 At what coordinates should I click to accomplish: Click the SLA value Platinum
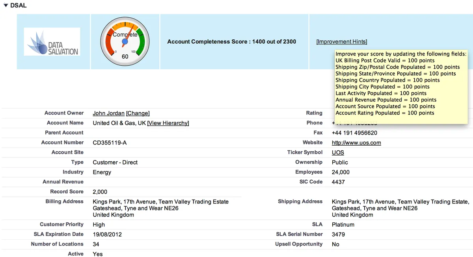point(343,225)
